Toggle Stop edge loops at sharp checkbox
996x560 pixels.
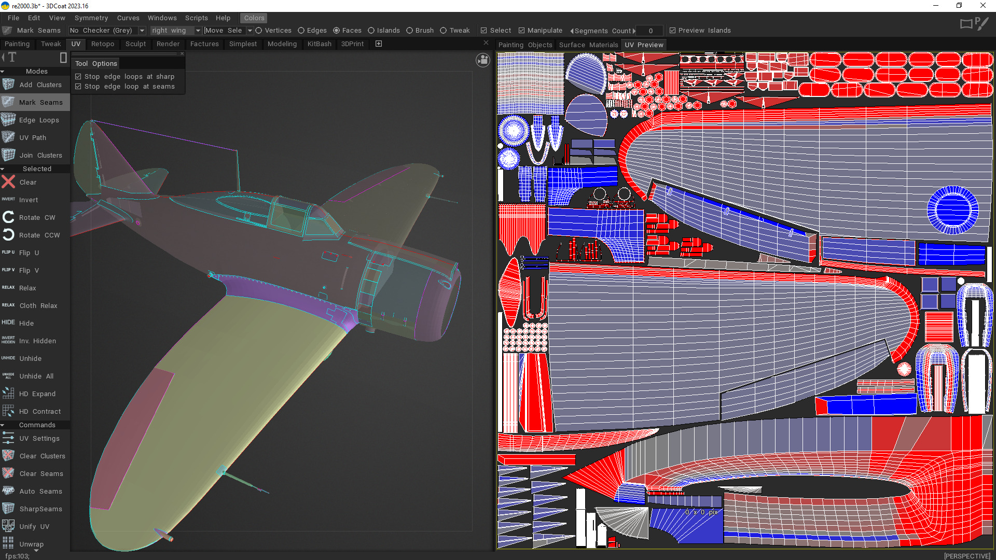click(x=78, y=77)
